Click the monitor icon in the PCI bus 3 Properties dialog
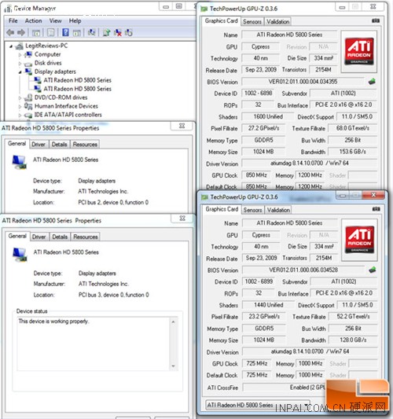Image resolution: width=393 pixels, height=419 pixels. (20, 255)
